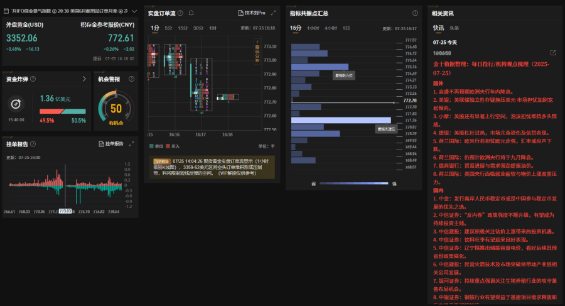Click the 弱-强 strength gradient bar

(354, 183)
